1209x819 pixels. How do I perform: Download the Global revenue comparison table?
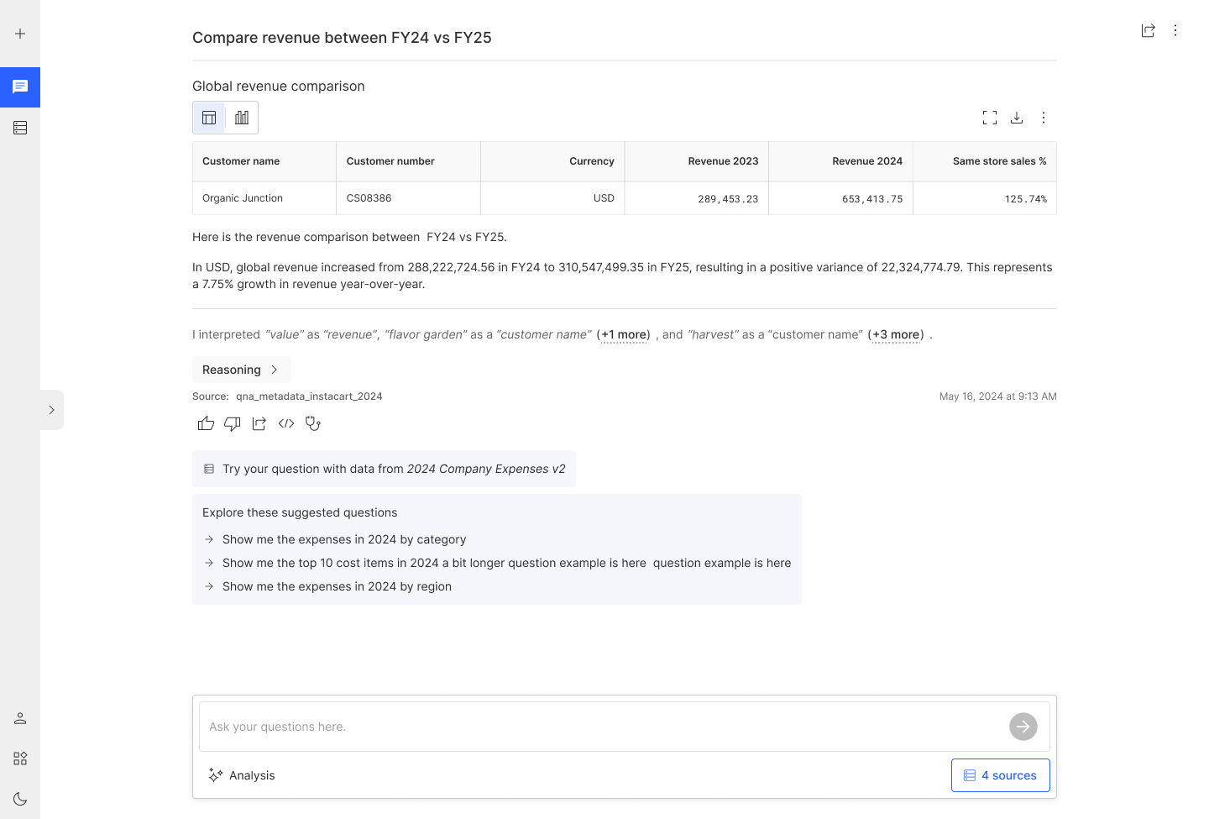point(1017,118)
